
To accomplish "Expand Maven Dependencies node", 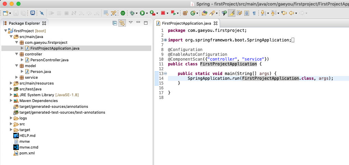I will point(11,101).
